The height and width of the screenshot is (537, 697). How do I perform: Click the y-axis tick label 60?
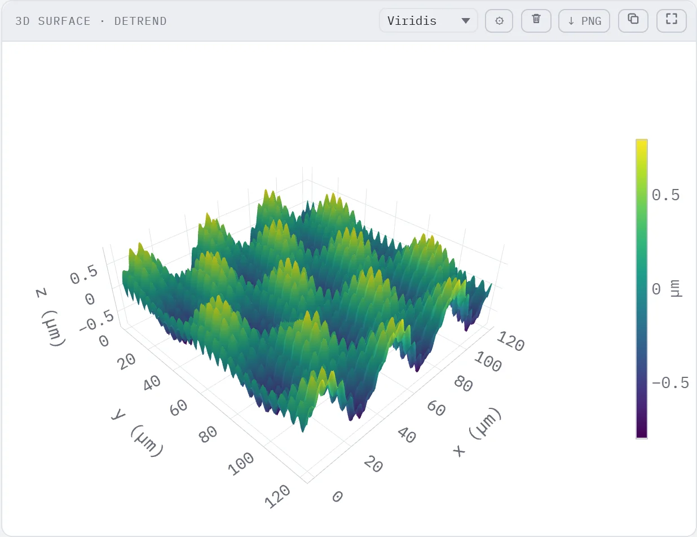pyautogui.click(x=178, y=408)
